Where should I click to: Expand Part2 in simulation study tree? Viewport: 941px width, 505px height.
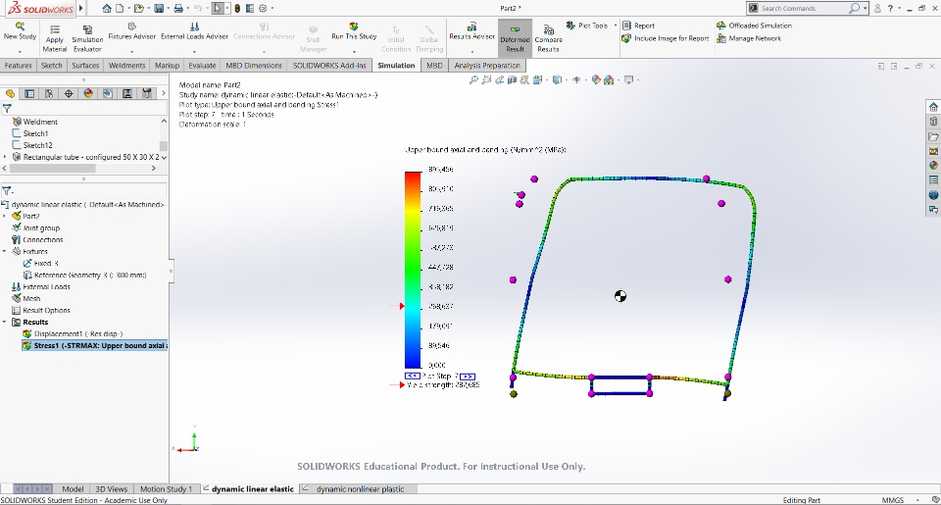tap(5, 216)
